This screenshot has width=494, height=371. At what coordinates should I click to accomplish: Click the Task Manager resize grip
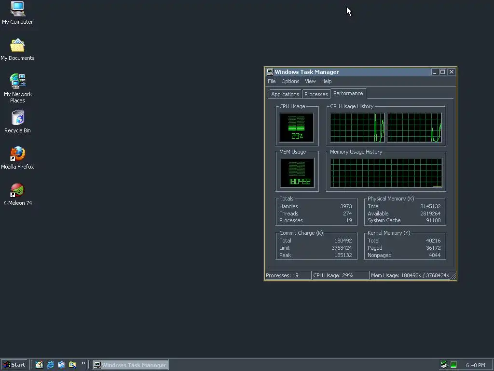453,276
